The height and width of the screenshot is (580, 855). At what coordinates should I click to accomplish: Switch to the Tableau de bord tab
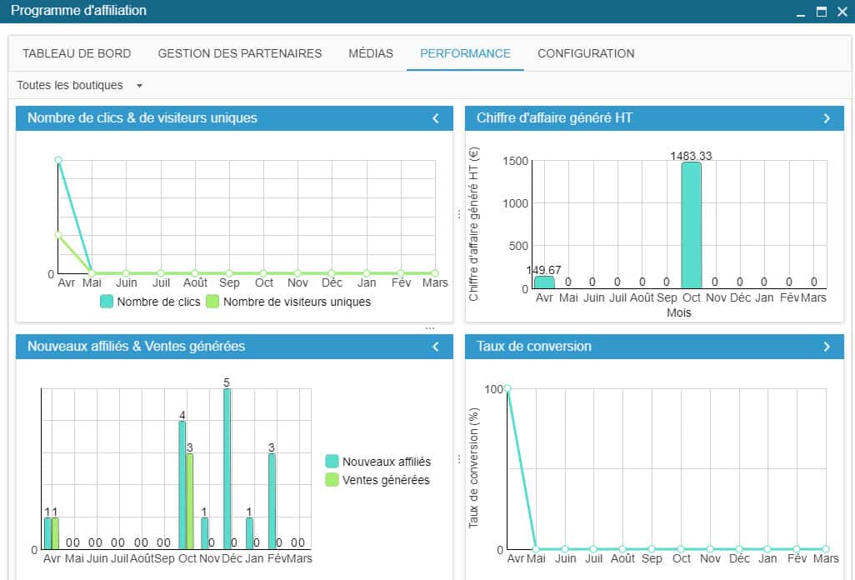(x=77, y=53)
